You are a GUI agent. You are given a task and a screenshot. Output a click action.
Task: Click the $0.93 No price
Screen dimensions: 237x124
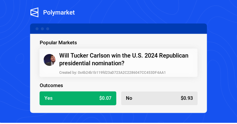coord(187,98)
